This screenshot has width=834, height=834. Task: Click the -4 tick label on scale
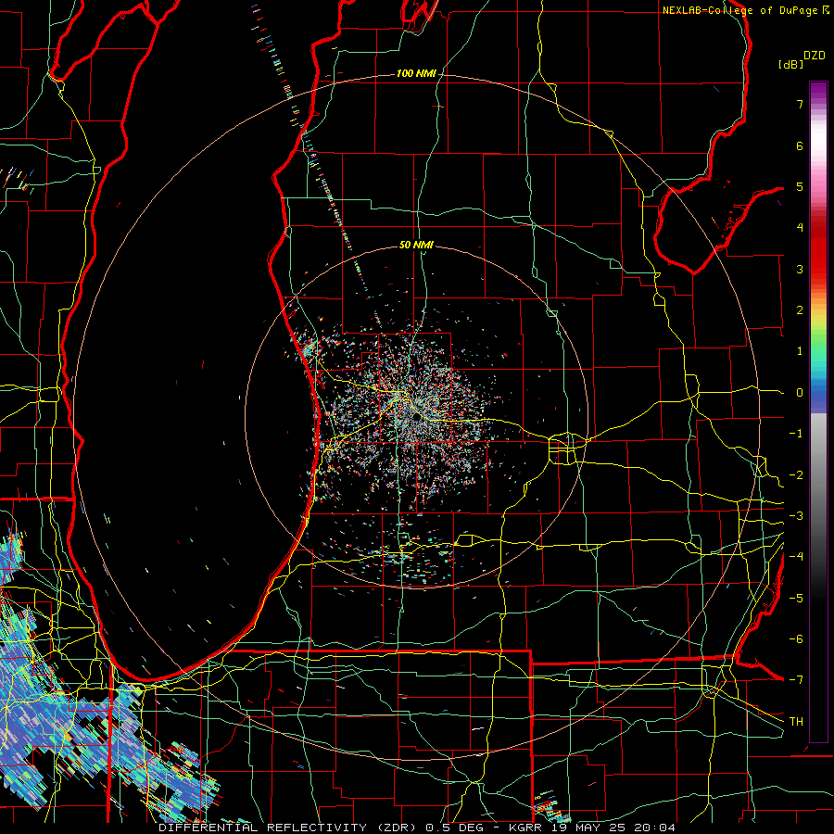[796, 557]
